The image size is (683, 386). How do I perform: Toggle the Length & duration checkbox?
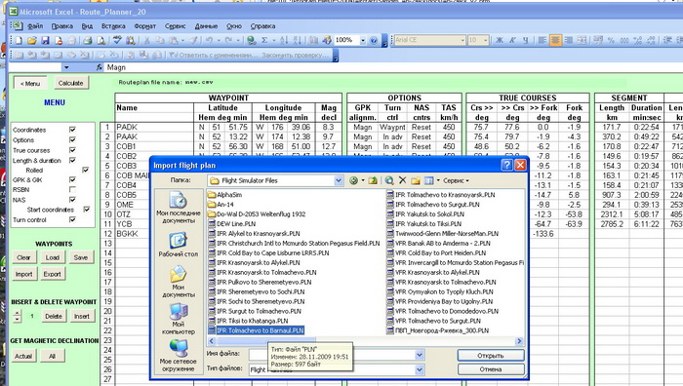[72, 160]
